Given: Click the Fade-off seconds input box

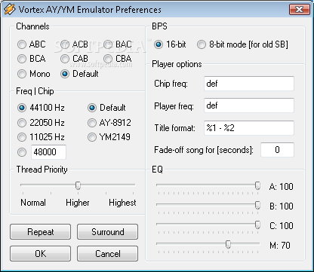Looking at the screenshot, I should 277,150.
